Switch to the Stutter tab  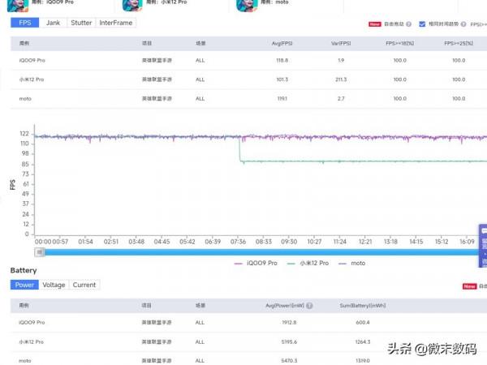pyautogui.click(x=81, y=24)
